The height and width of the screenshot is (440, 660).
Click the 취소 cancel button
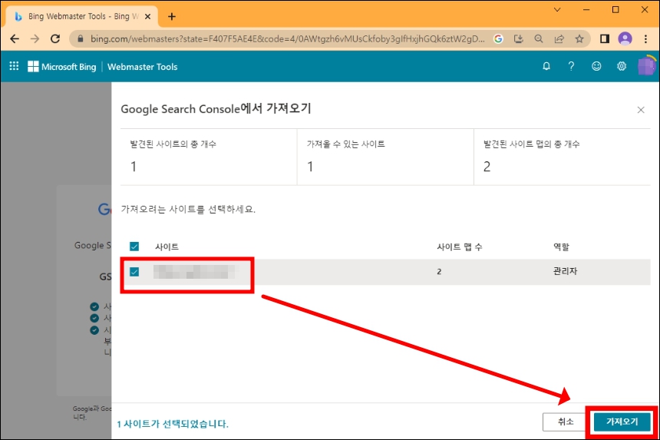click(566, 422)
